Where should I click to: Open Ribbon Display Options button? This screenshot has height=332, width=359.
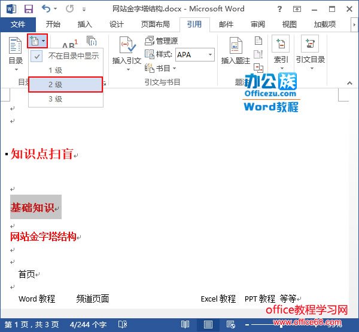297,9
